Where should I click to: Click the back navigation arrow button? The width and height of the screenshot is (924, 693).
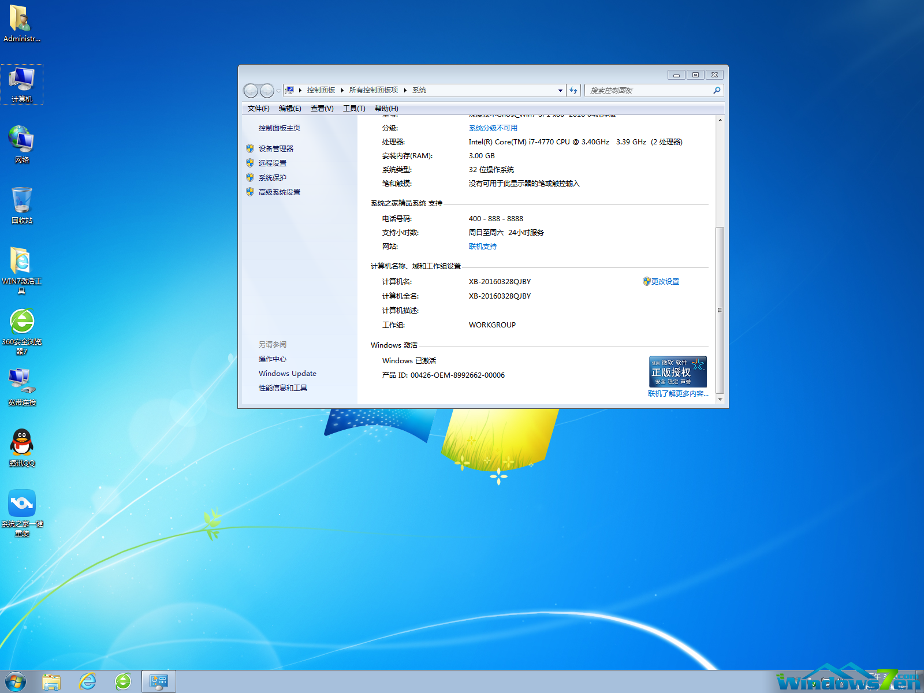(x=251, y=91)
